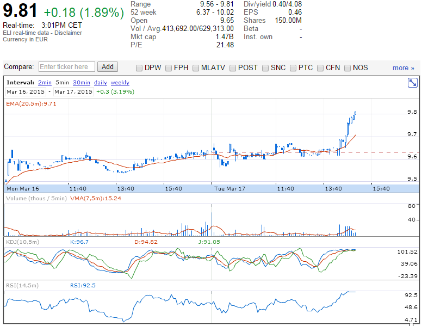Image resolution: width=422 pixels, height=326 pixels.
Task: Check the NOS ticker box
Action: 347,68
